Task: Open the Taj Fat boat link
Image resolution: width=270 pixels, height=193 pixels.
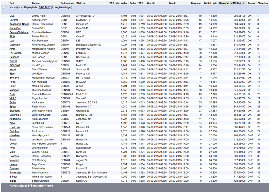Action: click(x=13, y=61)
